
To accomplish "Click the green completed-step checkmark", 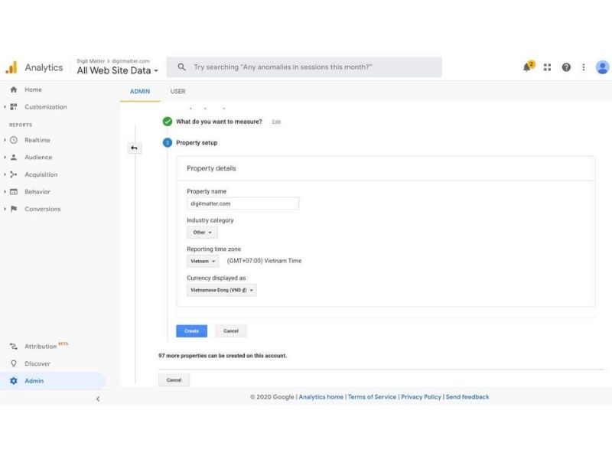I will 168,122.
